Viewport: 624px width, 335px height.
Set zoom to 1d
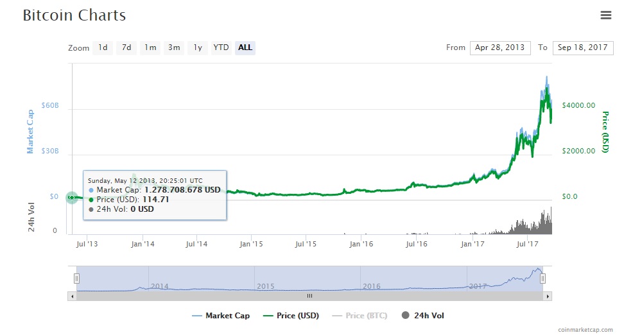(103, 47)
